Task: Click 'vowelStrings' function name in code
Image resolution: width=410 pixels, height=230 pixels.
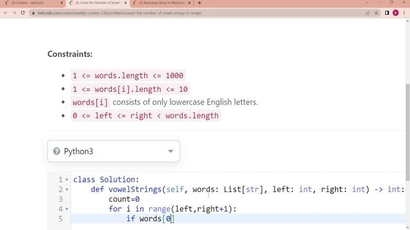Action: [135, 189]
